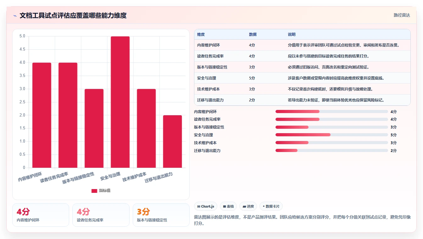This screenshot has height=239, width=423.
Task: Click the 迁移与退出能力 bar in the chart
Action: (172, 141)
